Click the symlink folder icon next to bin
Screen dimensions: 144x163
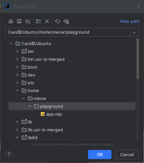[24, 51]
